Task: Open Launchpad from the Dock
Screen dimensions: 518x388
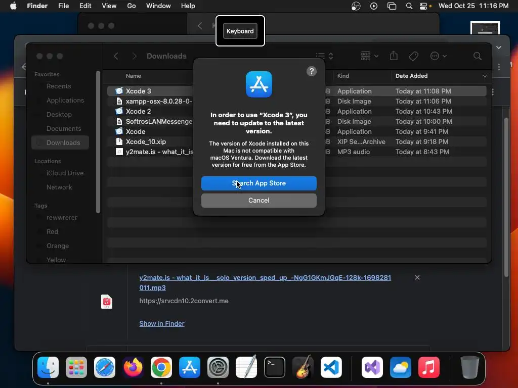Action: click(x=76, y=367)
